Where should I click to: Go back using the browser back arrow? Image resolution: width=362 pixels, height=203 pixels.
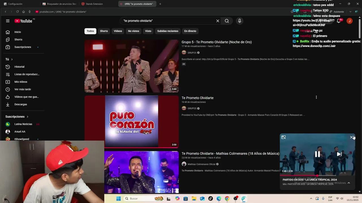click(5, 12)
